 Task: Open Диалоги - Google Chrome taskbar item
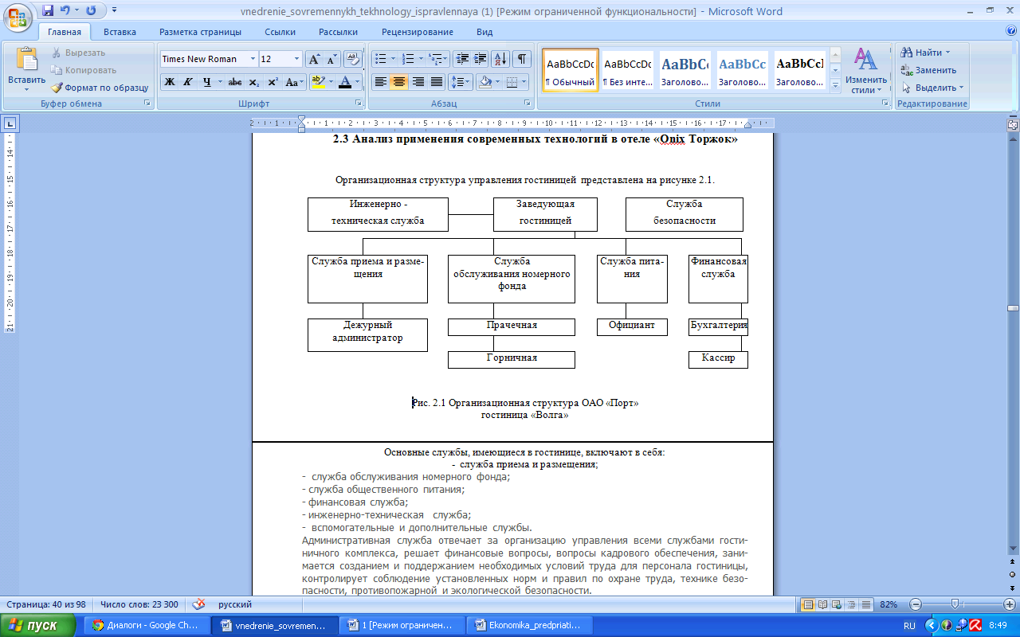coord(146,625)
